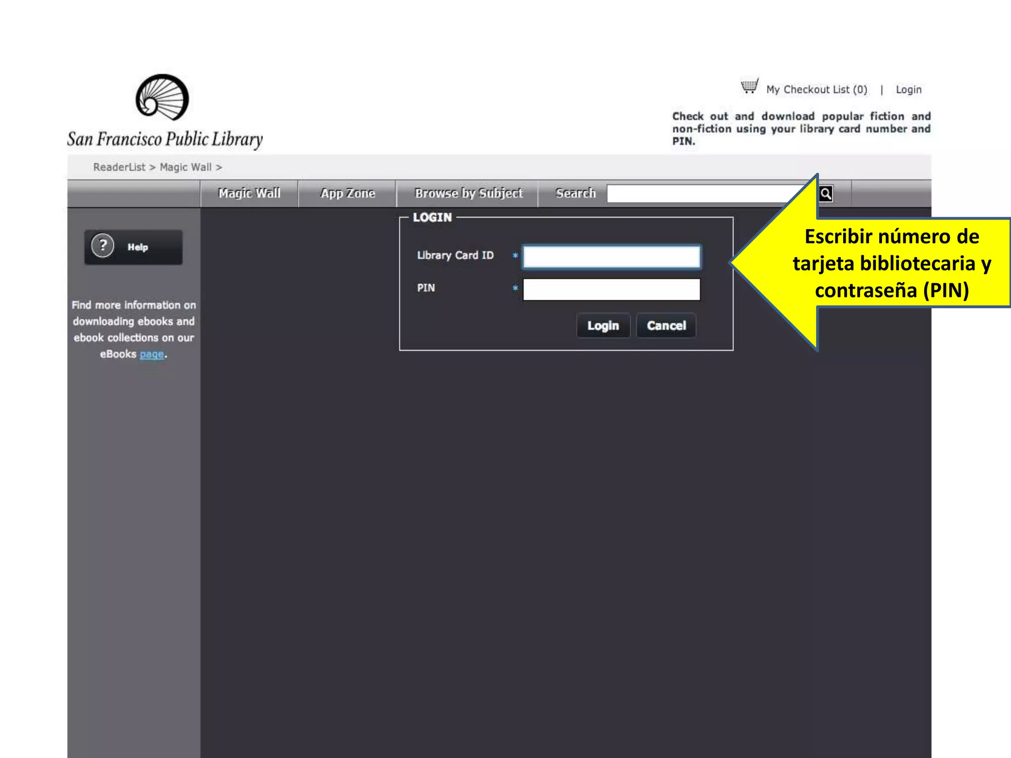
Task: Click into the Library Card ID field
Action: 611,257
